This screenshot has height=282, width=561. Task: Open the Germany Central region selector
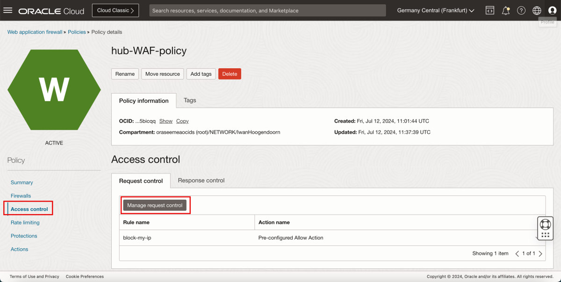[435, 10]
